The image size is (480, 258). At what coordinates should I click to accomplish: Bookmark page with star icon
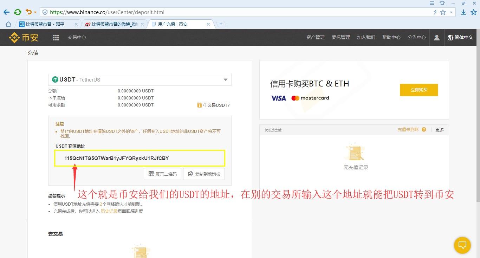443,12
